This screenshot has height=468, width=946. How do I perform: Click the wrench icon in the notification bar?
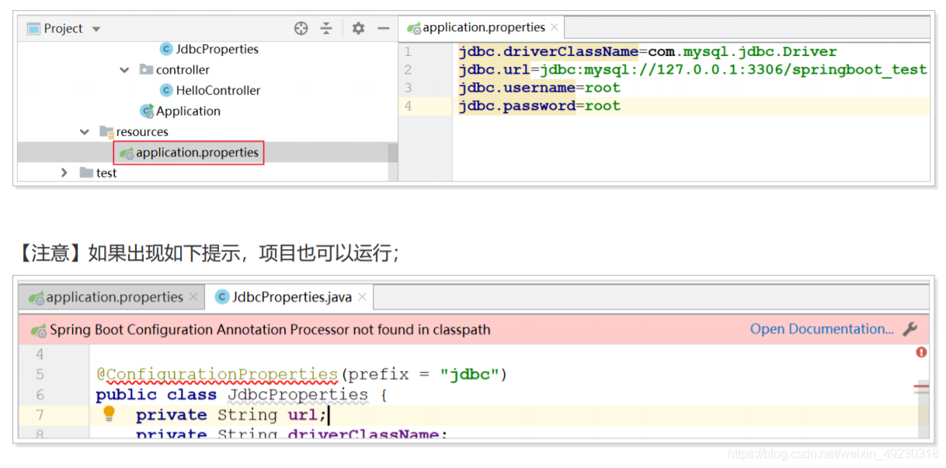909,329
